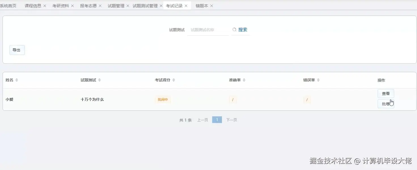417x170 pixels.
Task: Toggle sorting on the 考试得分 column
Action: (173, 80)
